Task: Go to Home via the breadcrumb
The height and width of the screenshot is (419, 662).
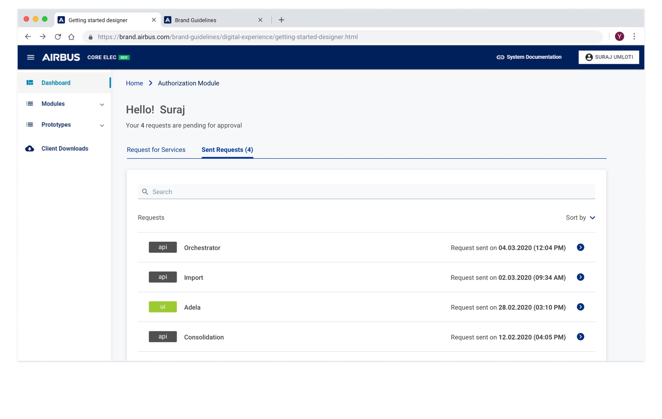Action: coord(134,83)
